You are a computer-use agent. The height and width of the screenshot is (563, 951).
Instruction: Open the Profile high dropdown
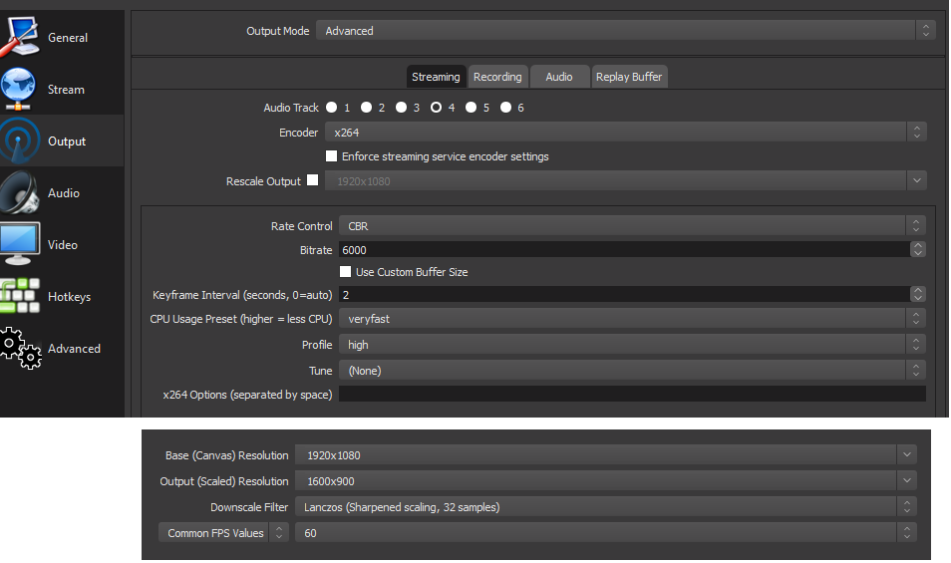click(632, 344)
